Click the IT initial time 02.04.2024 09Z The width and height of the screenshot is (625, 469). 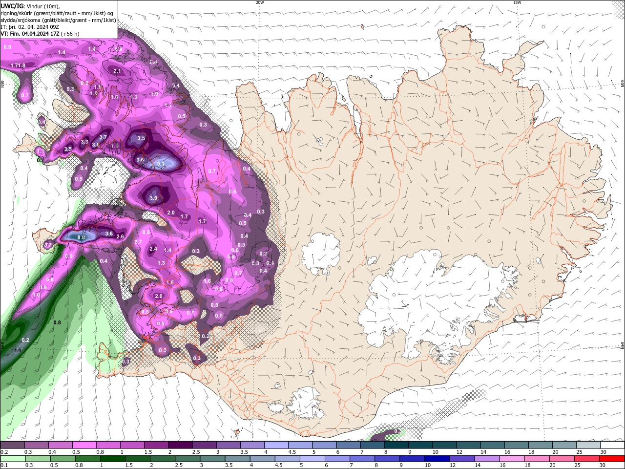(x=30, y=27)
